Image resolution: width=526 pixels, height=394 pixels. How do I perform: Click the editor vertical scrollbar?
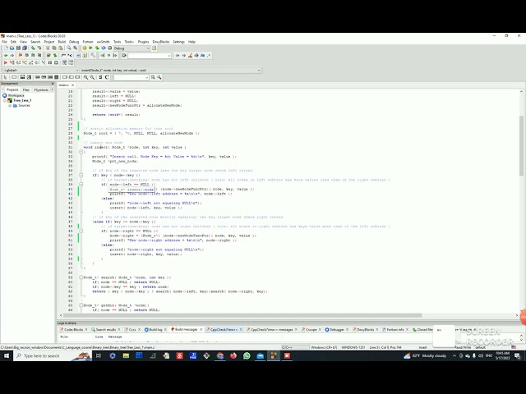pyautogui.click(x=521, y=145)
